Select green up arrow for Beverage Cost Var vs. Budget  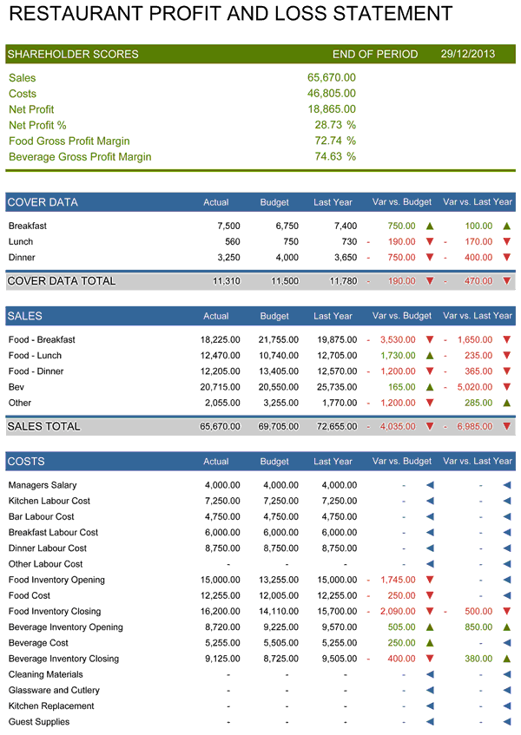pyautogui.click(x=429, y=643)
